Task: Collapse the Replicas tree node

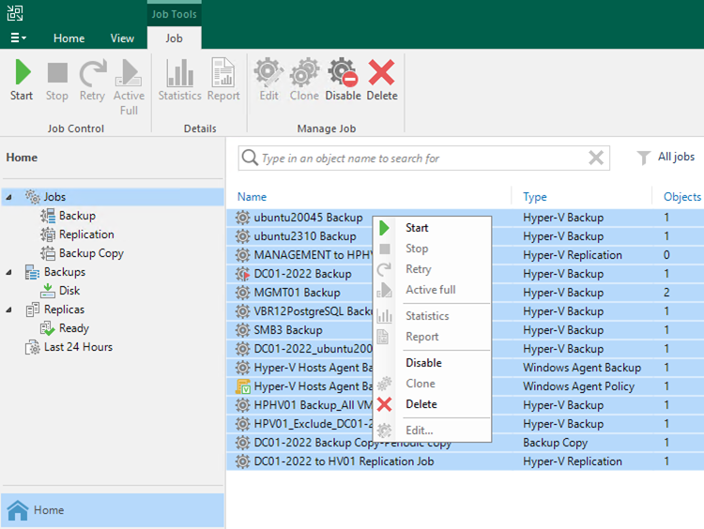Action: [x=9, y=310]
